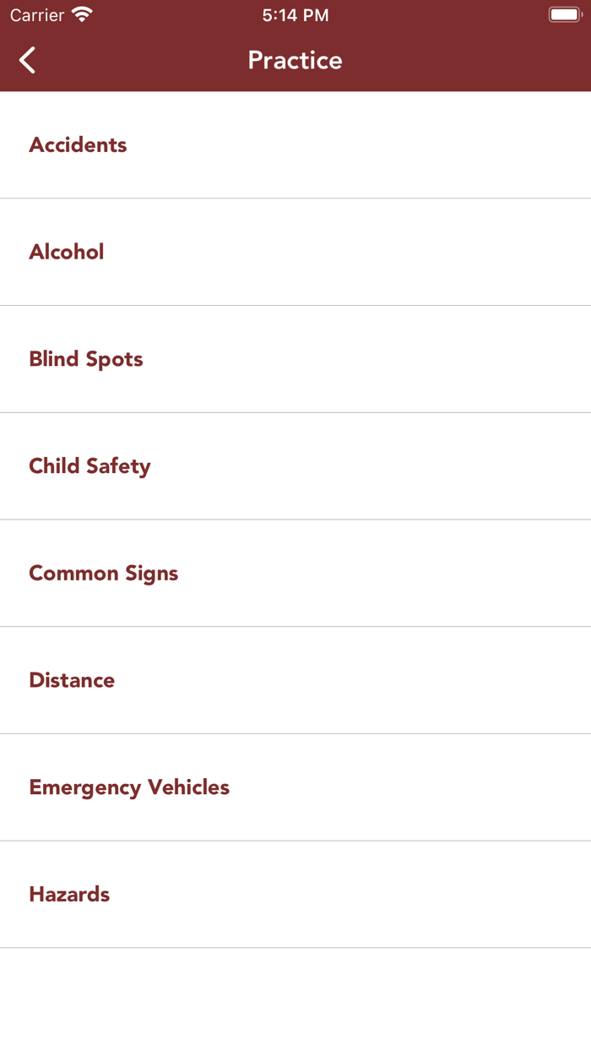591x1051 pixels.
Task: Click the empty area below Hazards
Action: [295, 997]
